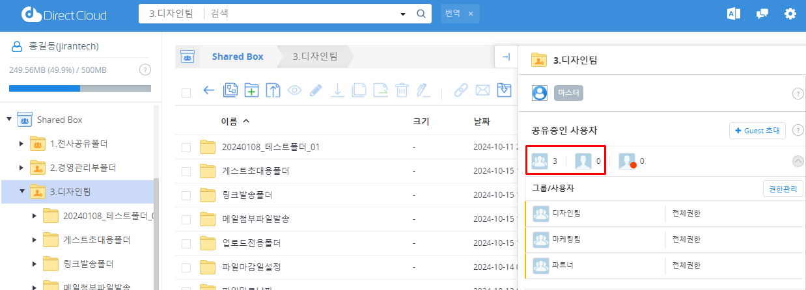Go back with the left arrow icon
Screen dimensions: 806x290
click(x=209, y=91)
